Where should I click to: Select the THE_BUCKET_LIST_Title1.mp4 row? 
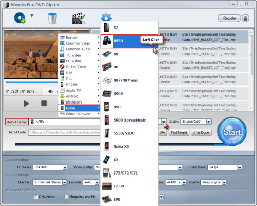point(204,37)
